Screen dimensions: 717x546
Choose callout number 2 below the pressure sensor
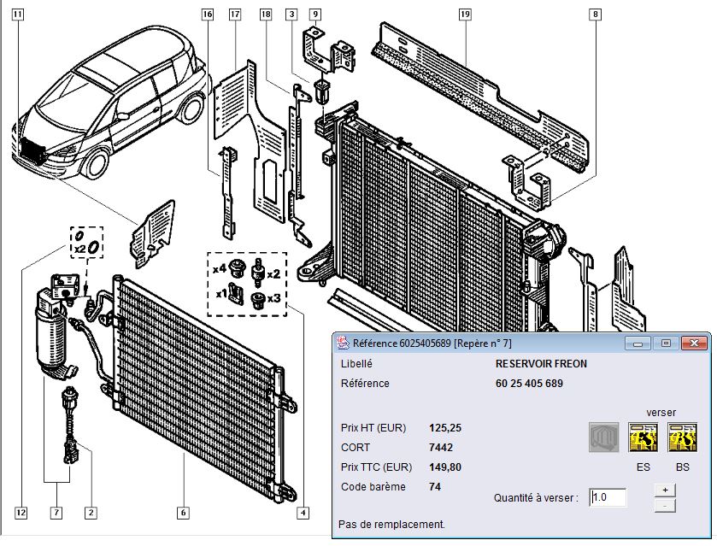click(x=90, y=513)
